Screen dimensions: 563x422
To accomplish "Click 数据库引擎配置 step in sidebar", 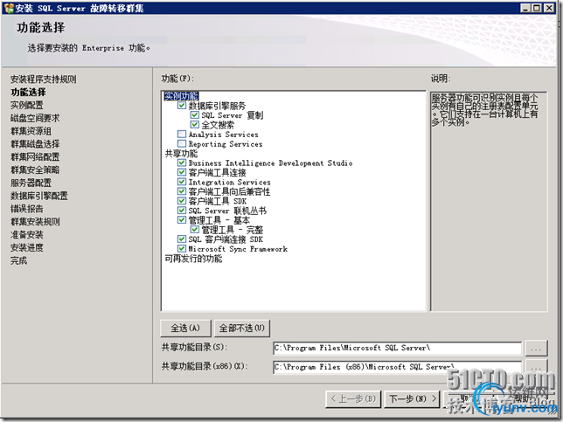I will pos(39,196).
